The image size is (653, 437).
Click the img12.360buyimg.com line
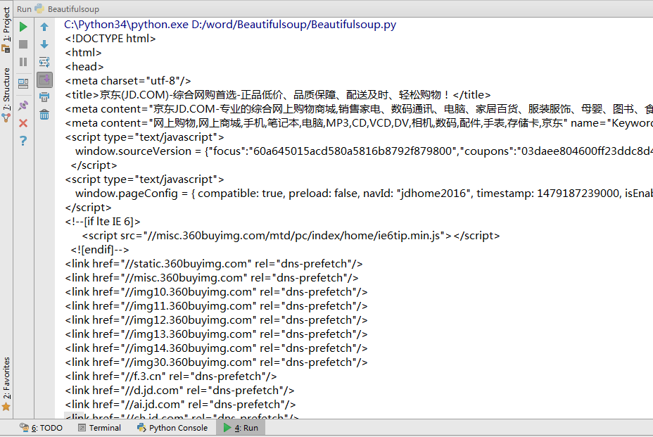pos(216,320)
